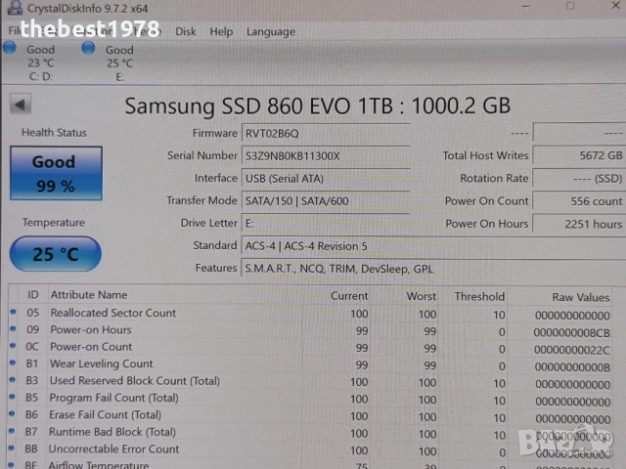Click the Temperature label above 25 °C
Viewport: 626px width, 469px height.
(54, 222)
